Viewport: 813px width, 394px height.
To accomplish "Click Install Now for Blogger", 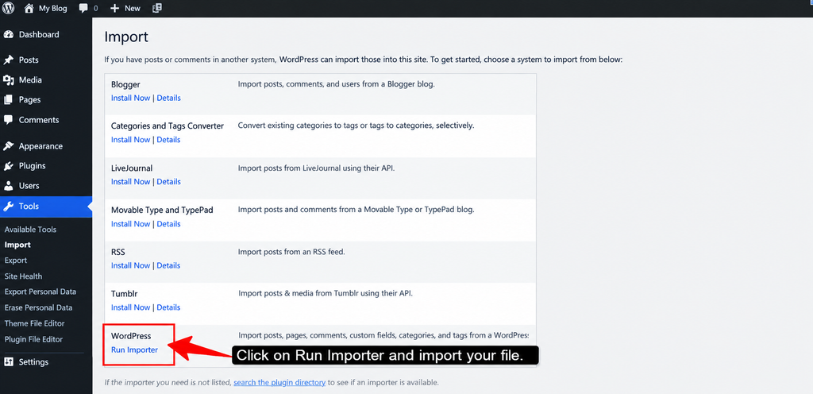I will [131, 98].
